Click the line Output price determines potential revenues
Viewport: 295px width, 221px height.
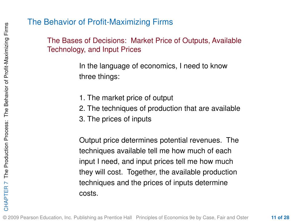(x=159, y=140)
